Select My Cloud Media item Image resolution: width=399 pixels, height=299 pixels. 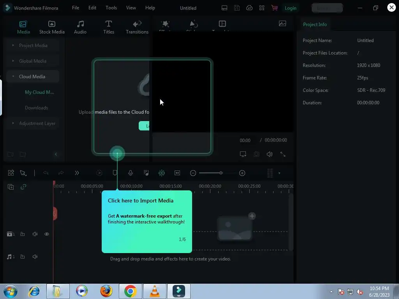click(x=39, y=92)
